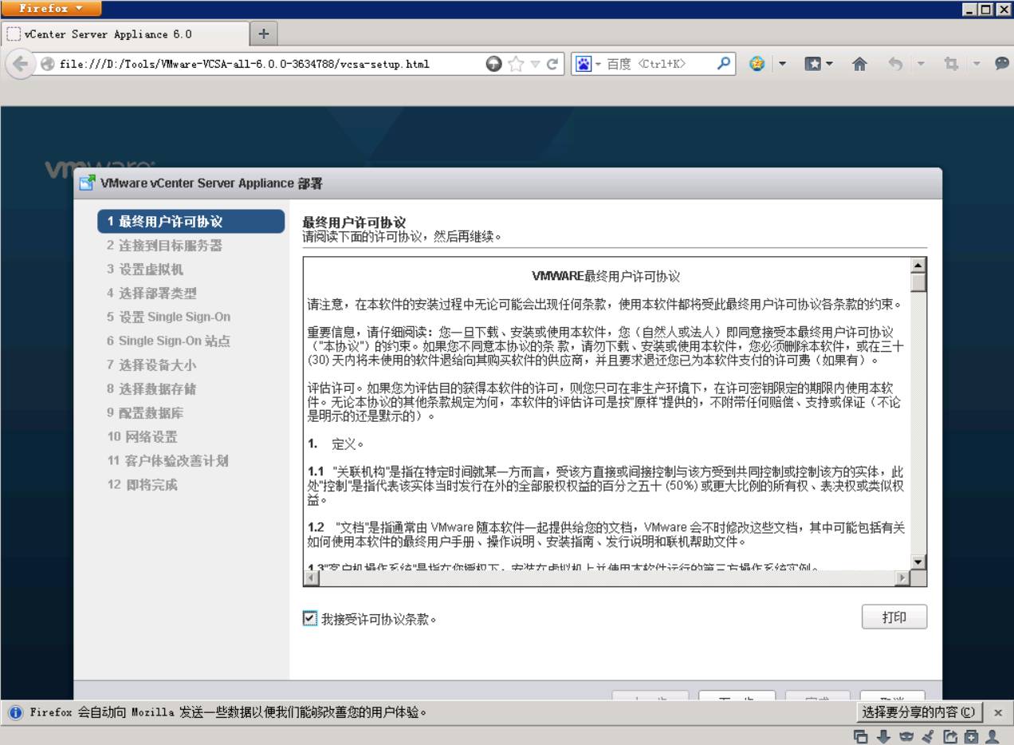This screenshot has width=1014, height=745.
Task: Click the license horizontal scroll-right arrow
Action: pos(903,578)
